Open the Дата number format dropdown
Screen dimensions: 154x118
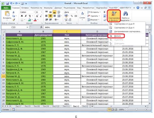pos(76,12)
